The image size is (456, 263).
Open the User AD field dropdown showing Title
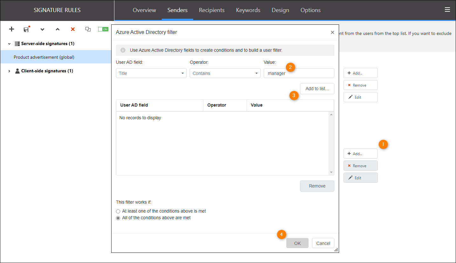[x=151, y=73]
